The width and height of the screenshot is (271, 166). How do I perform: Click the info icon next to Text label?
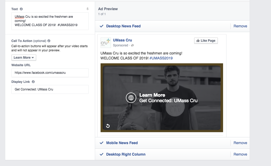[21, 9]
